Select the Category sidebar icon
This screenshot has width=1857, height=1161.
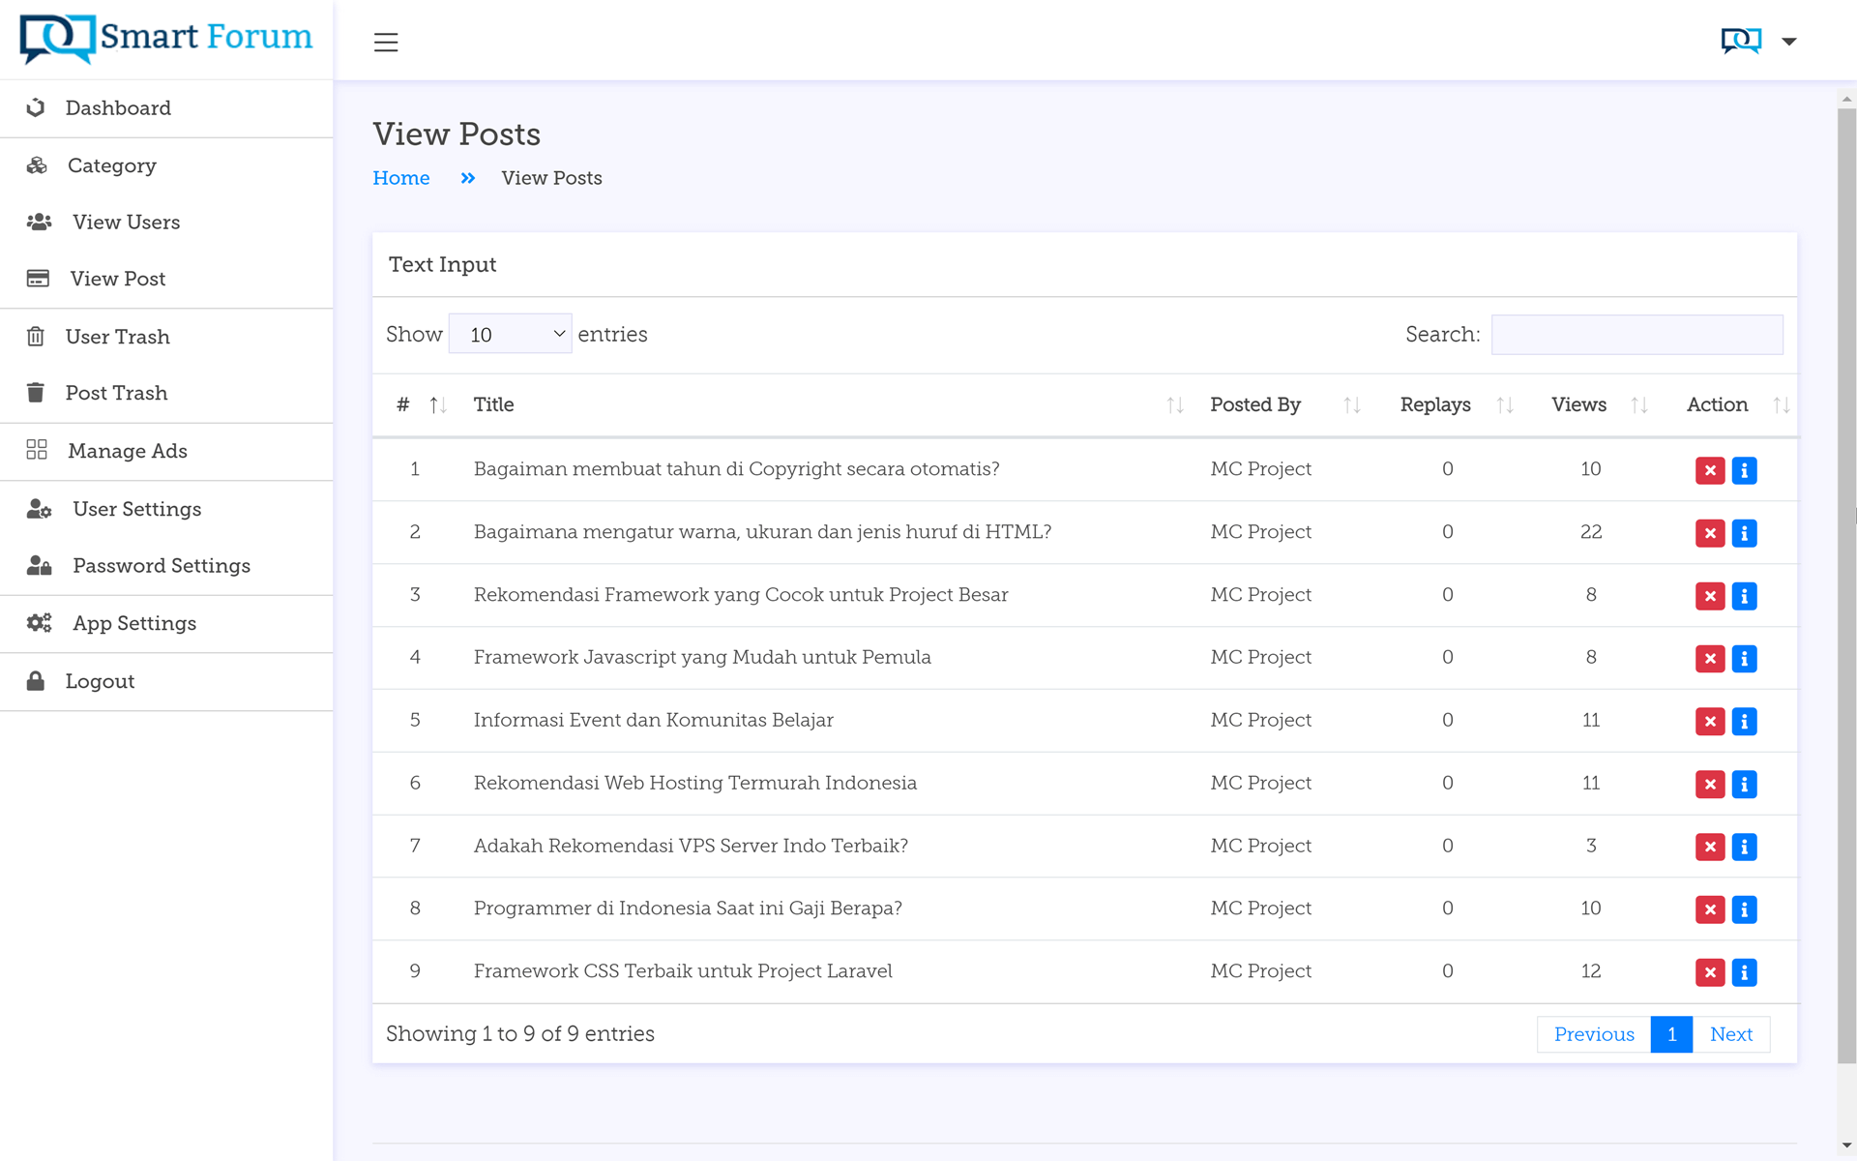37,164
